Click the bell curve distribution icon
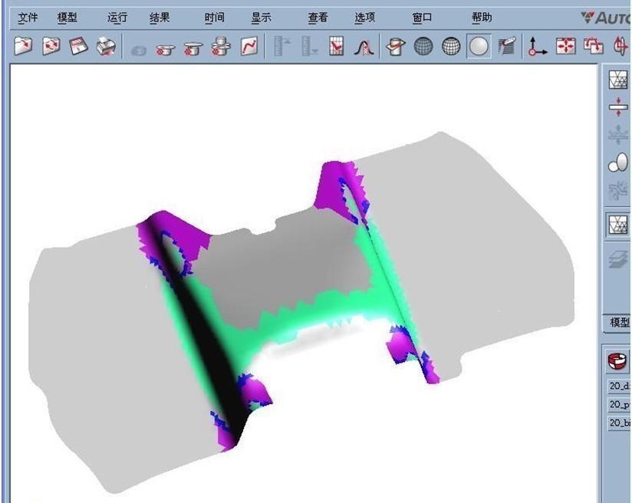This screenshot has width=632, height=503. pos(364,48)
